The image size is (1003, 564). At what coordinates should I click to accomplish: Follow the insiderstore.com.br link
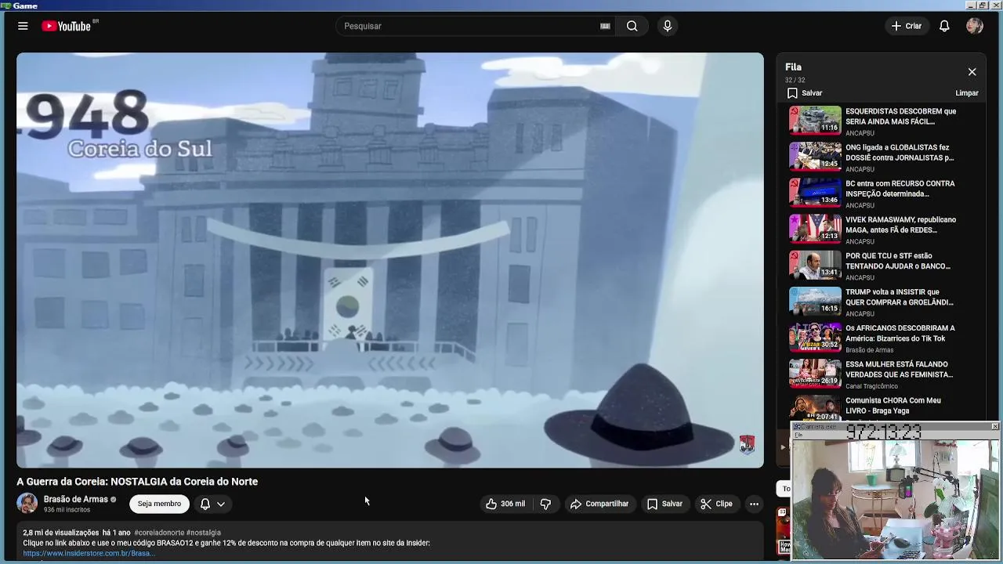pyautogui.click(x=89, y=553)
